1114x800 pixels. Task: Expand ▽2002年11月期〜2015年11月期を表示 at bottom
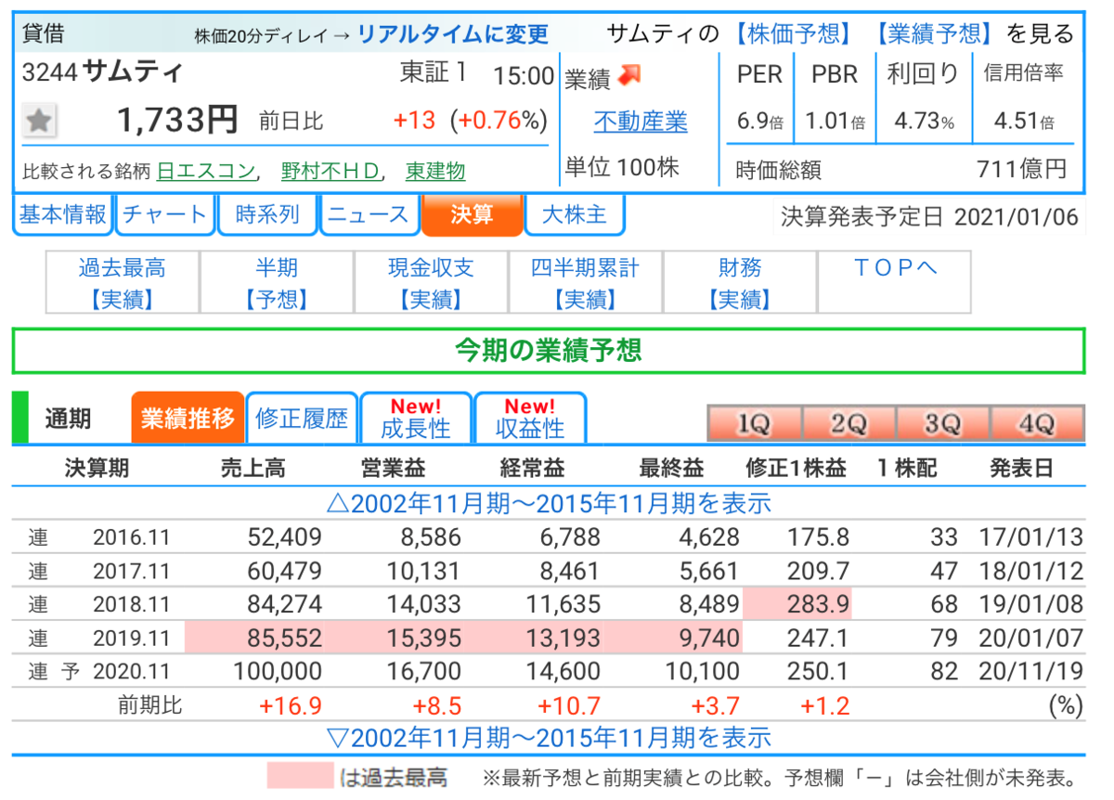pyautogui.click(x=549, y=738)
